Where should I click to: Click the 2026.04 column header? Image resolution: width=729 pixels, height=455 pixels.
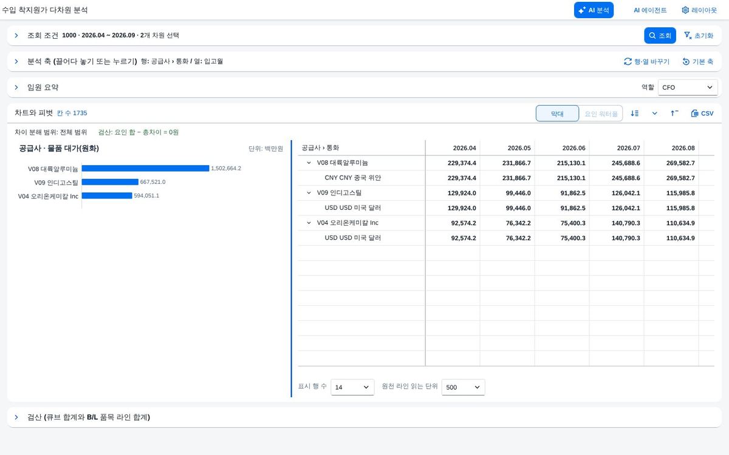click(x=453, y=148)
